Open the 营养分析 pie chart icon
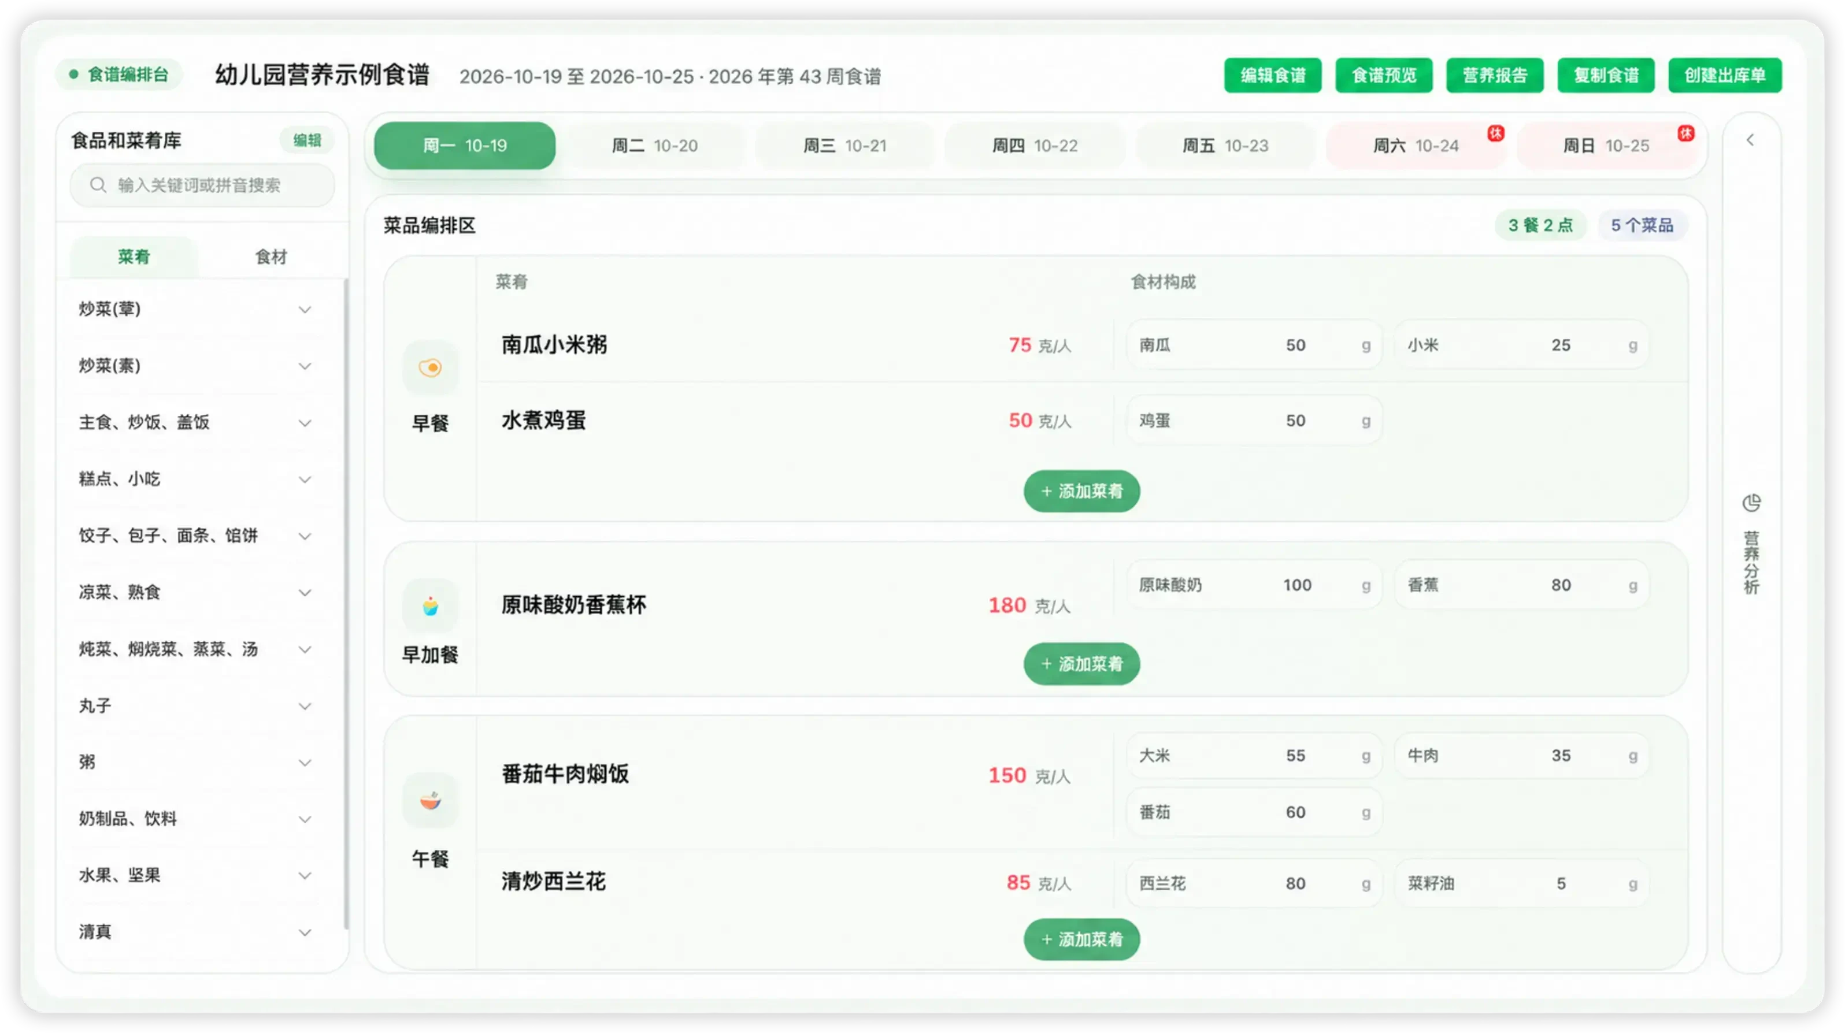1845x1033 pixels. point(1751,503)
